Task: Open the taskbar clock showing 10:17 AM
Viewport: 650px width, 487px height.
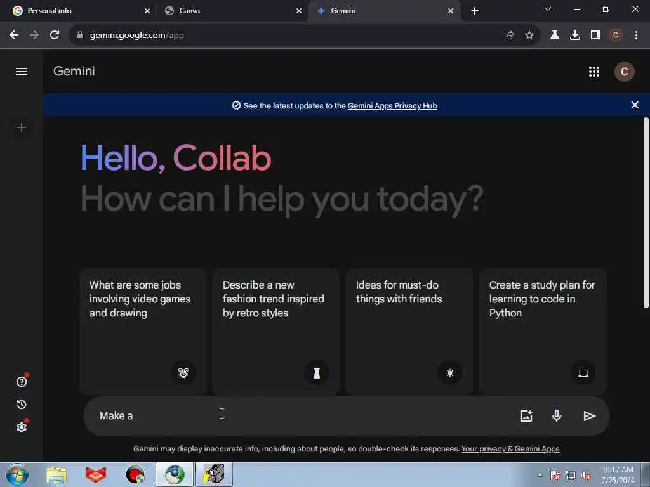Action: point(618,475)
